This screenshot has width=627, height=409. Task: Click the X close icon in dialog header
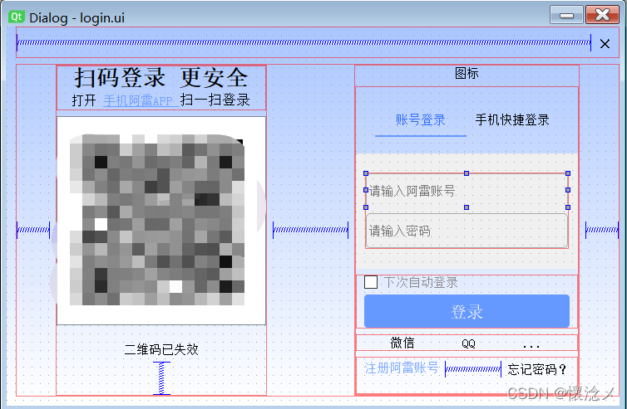tap(605, 43)
